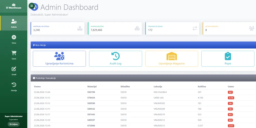Click the Ukupna količina value 7,829,466
Image resolution: width=256 pixels, height=128 pixels.
[x=96, y=30]
